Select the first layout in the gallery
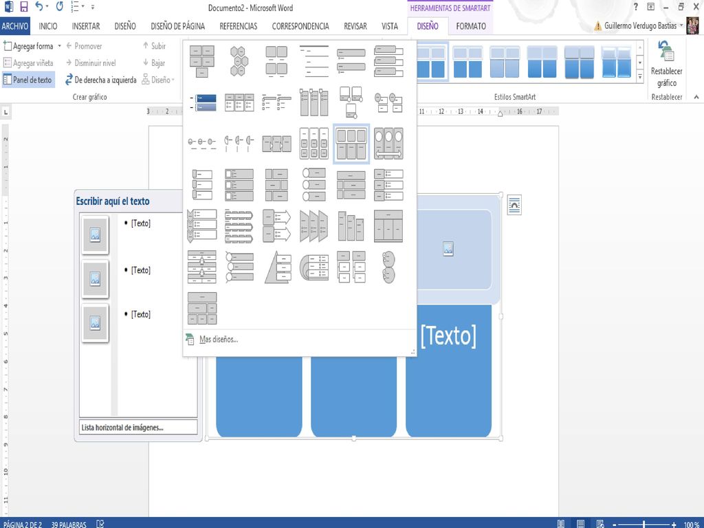Viewport: 704px width, 528px height. point(201,61)
